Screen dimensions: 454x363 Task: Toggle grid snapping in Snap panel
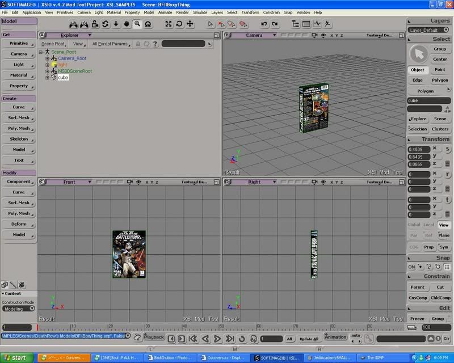(447, 267)
